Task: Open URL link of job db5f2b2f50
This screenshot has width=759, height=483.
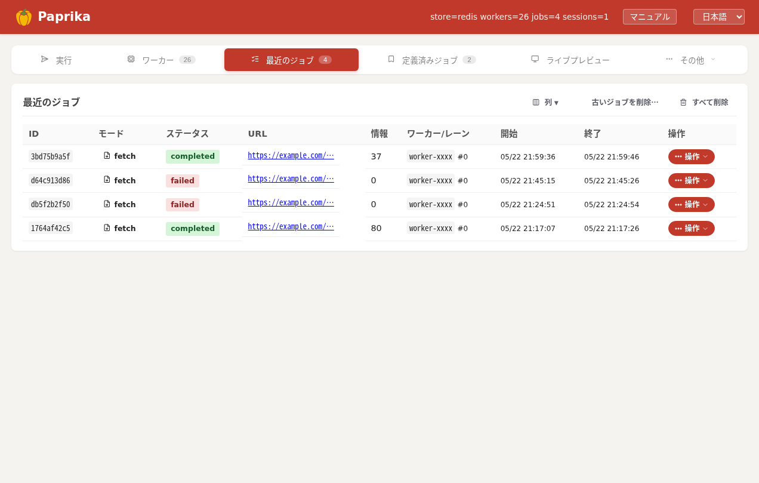Action: (291, 202)
